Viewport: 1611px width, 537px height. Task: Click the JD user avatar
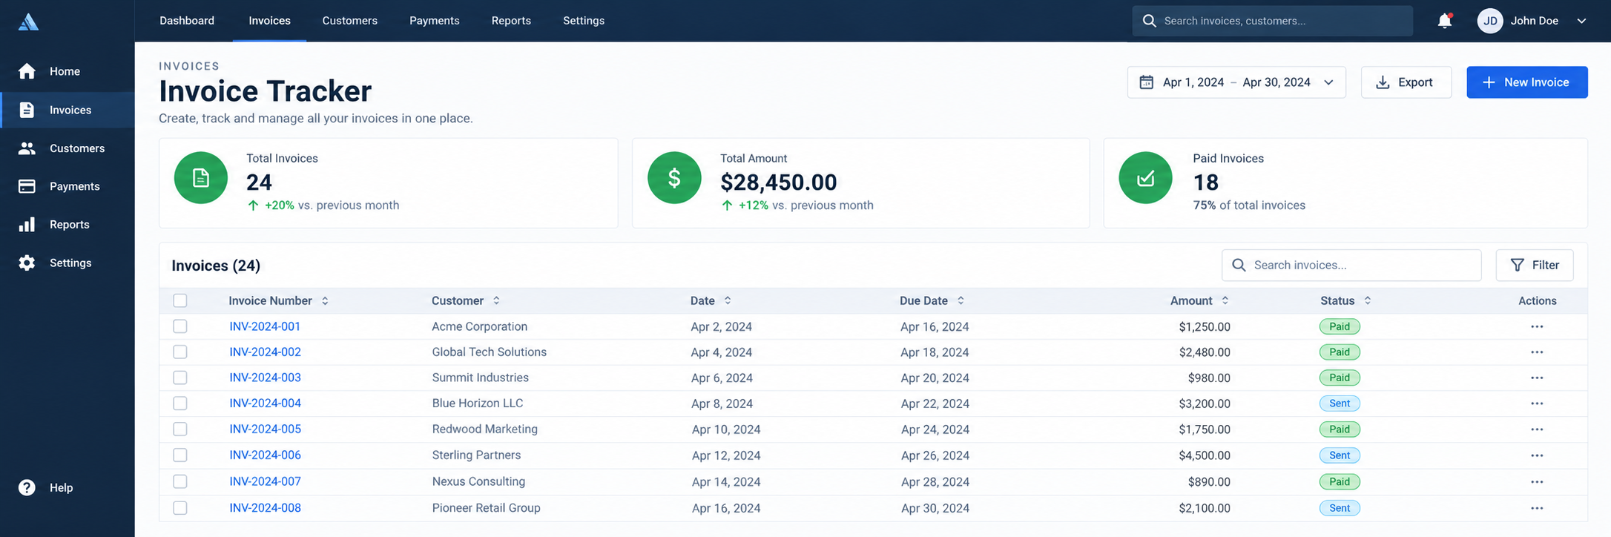1490,21
